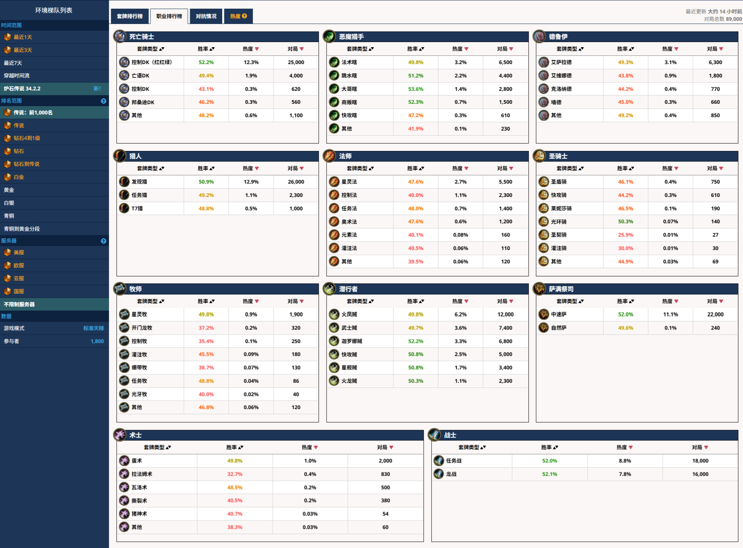Sort Warlock table by 对局 column
743x548 pixels.
(x=385, y=447)
